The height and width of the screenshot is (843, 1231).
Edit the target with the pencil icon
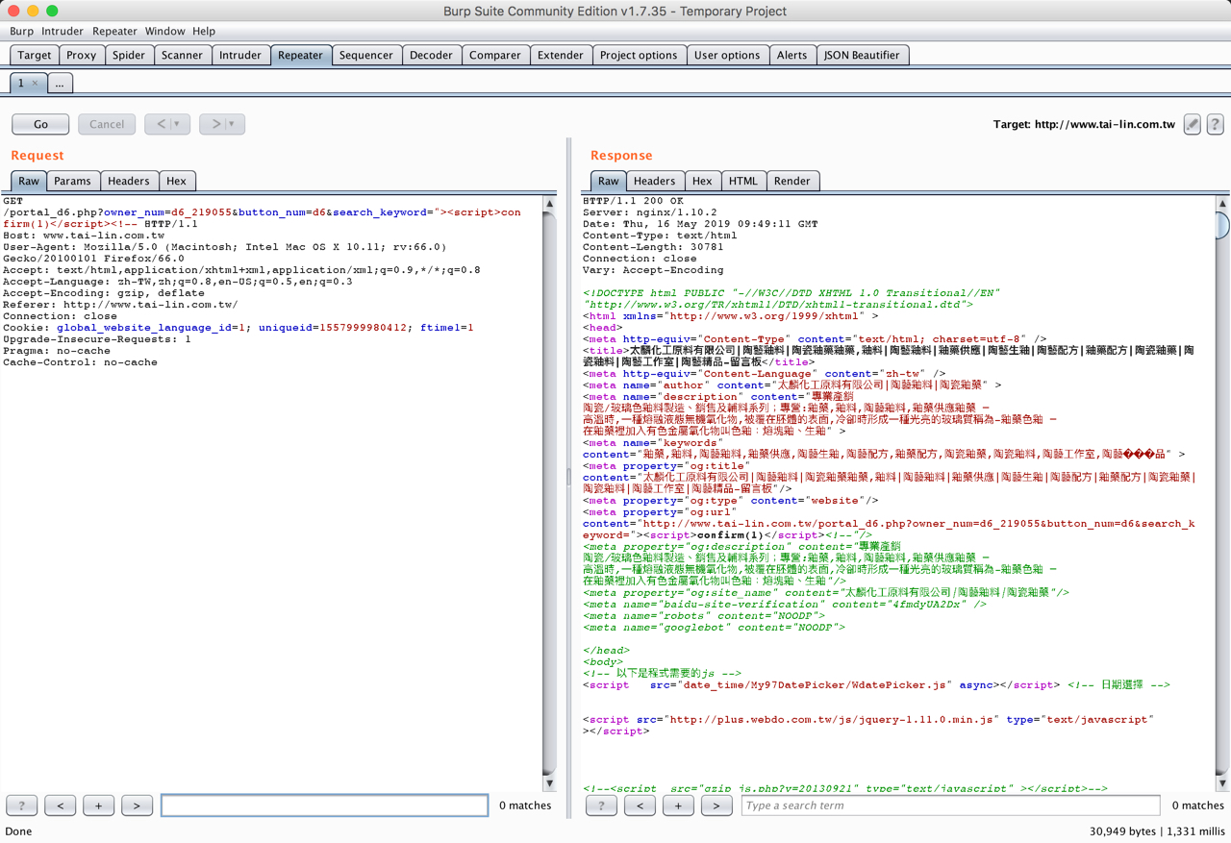click(x=1192, y=124)
